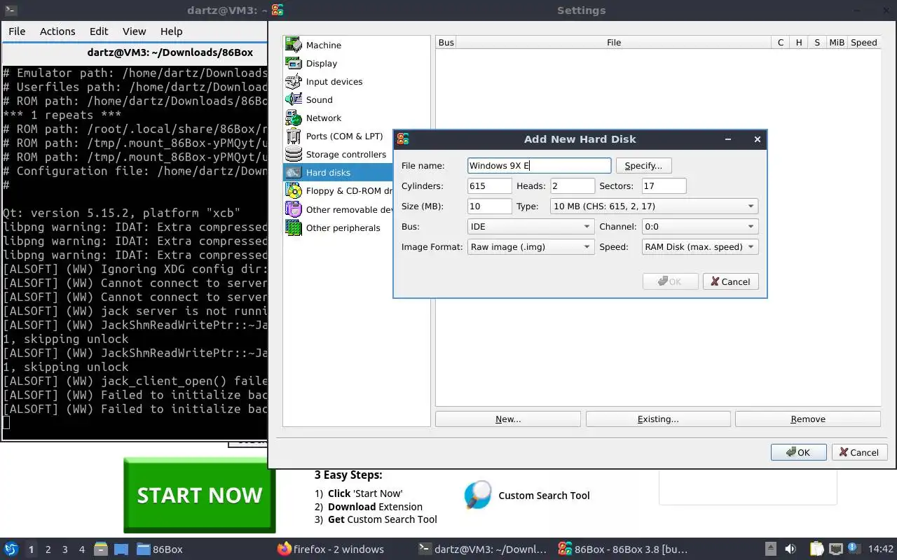Click the Sectors field showing 17
Image resolution: width=897 pixels, height=560 pixels.
tap(664, 186)
